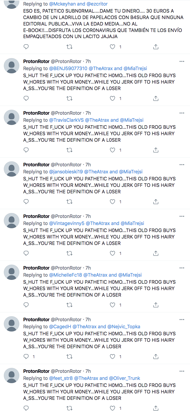Expand the three-dot menu on tweet replying to @Vintagevinny5
Image resolution: width=190 pixels, height=411 pixels.
click(x=182, y=217)
